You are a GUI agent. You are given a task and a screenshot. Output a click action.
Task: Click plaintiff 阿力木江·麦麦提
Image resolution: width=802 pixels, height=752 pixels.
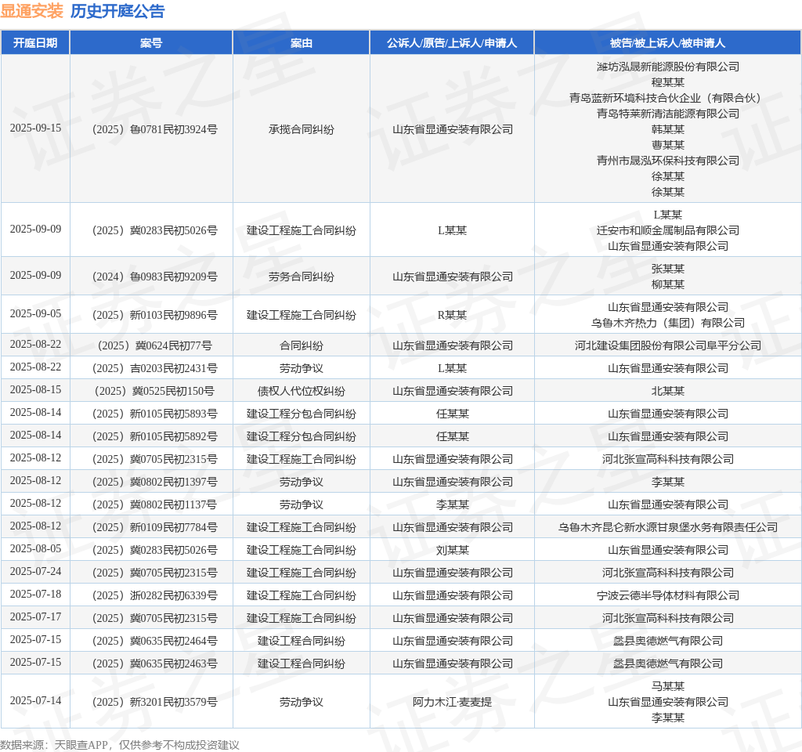coord(452,703)
